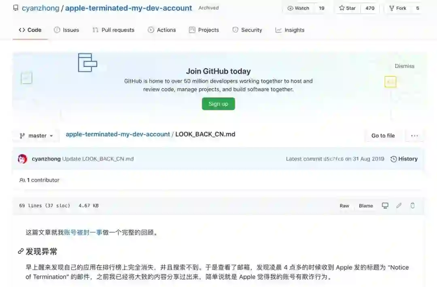Star the repository
The height and width of the screenshot is (287, 437).
tap(348, 8)
